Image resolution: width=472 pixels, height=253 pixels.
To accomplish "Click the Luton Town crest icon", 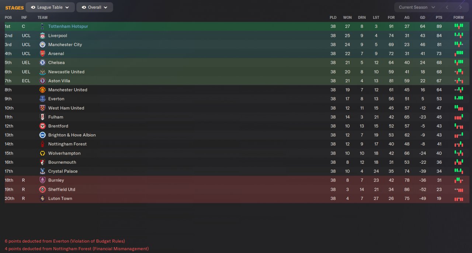I will coord(42,198).
